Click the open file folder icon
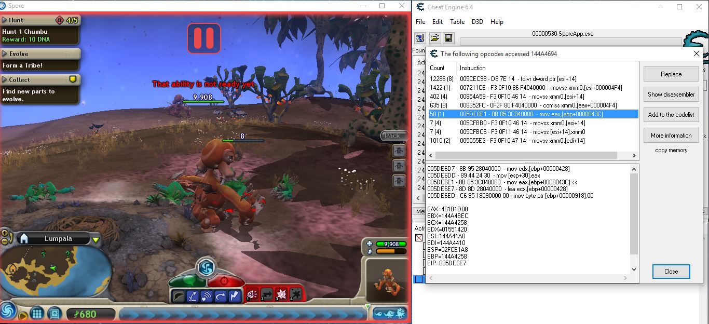This screenshot has height=324, width=709. click(434, 38)
